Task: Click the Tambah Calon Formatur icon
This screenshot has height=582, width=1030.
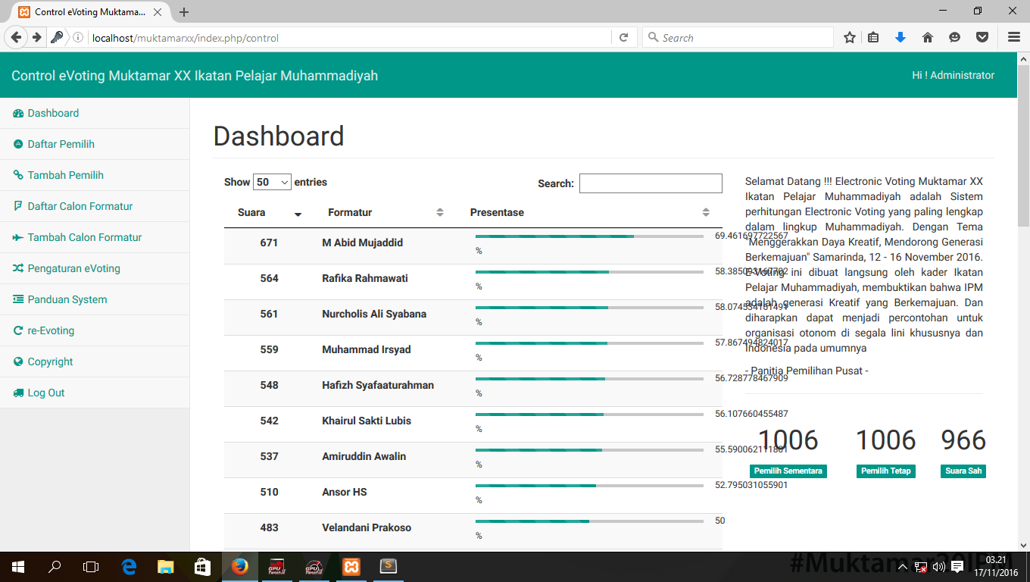Action: tap(18, 237)
